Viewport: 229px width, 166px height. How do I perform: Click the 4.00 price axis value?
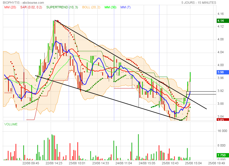[x=220, y=65]
